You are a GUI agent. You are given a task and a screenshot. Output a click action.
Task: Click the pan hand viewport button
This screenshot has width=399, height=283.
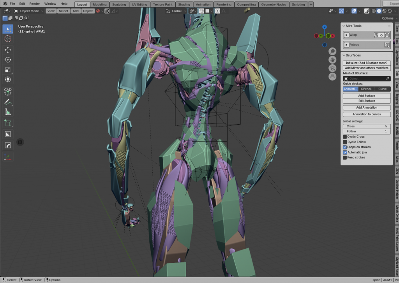pos(332,60)
